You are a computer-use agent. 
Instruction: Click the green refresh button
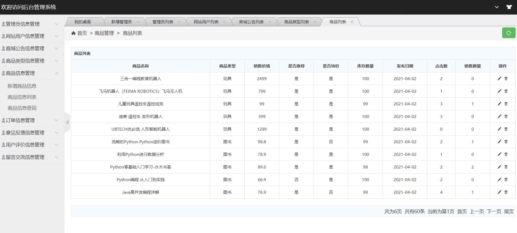(509, 33)
